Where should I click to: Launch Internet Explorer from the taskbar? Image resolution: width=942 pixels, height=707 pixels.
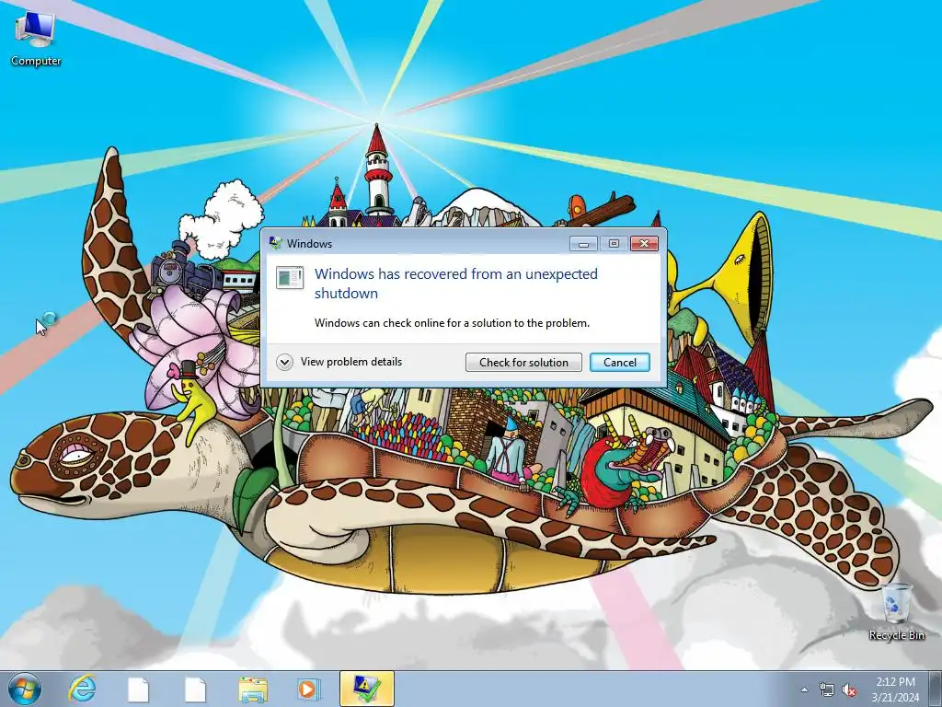tap(82, 689)
